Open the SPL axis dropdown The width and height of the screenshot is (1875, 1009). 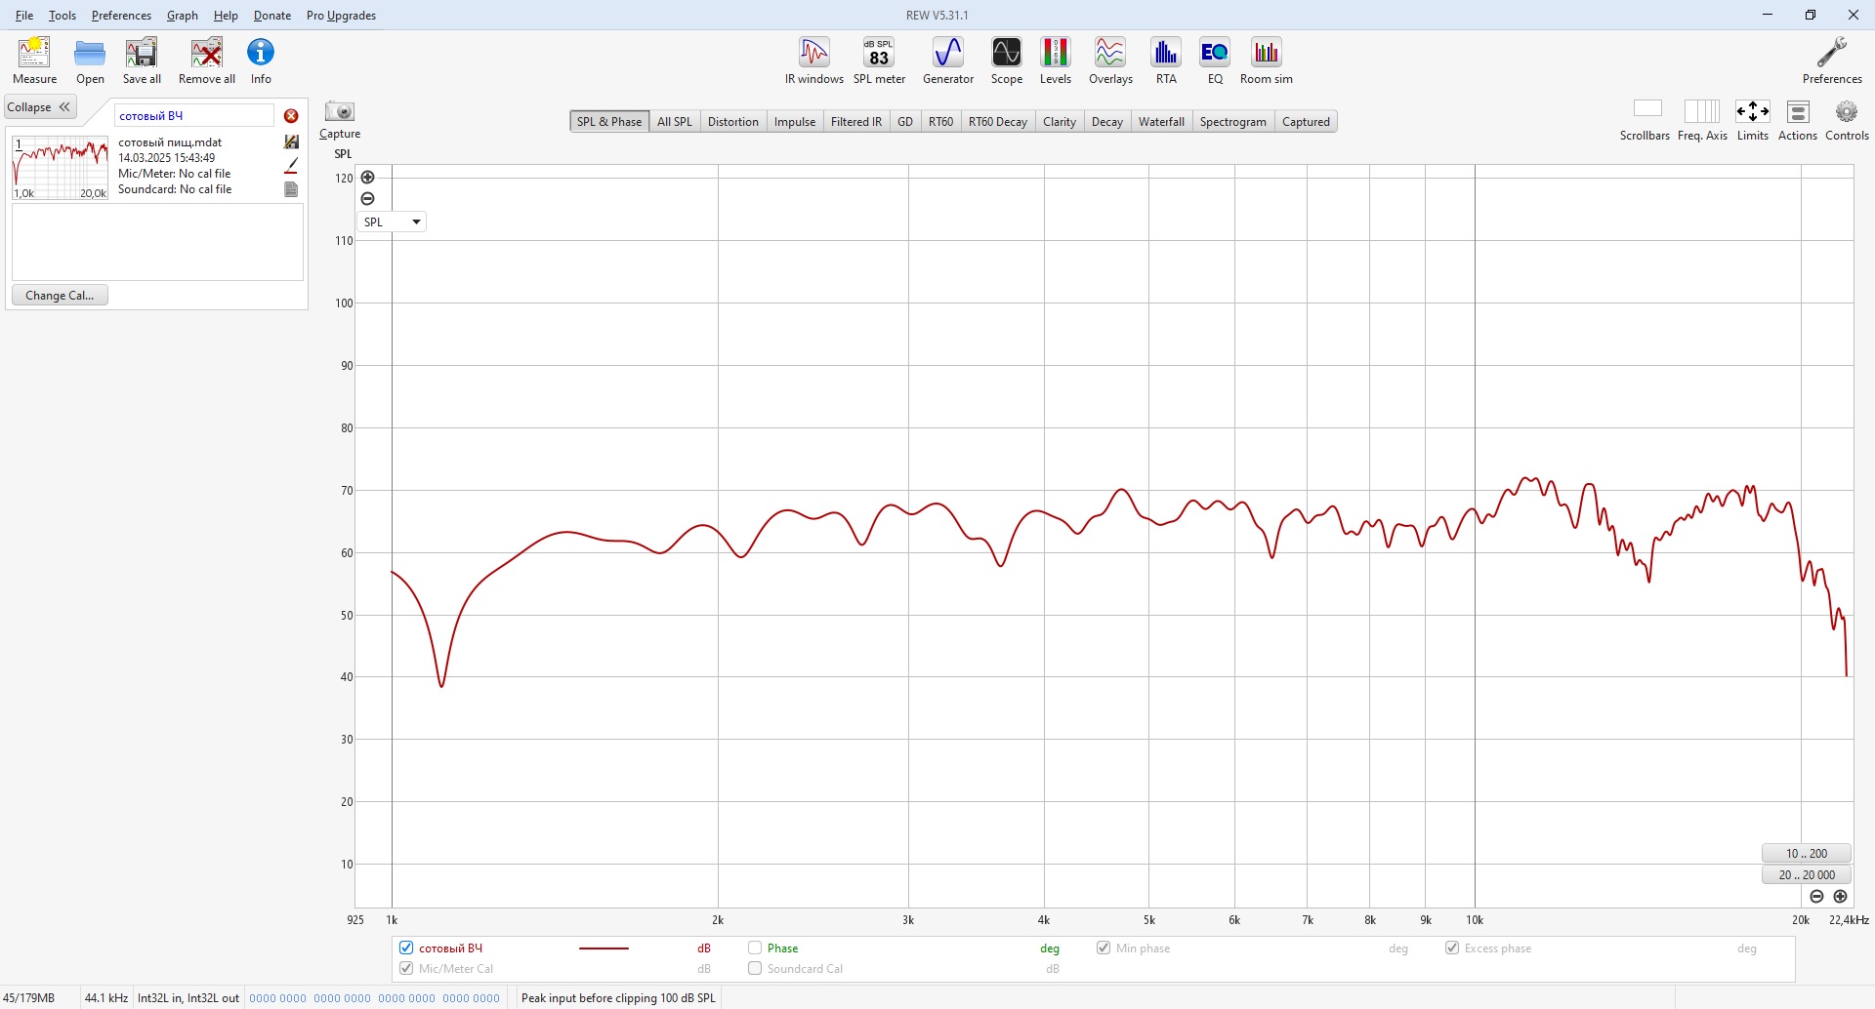coord(392,222)
